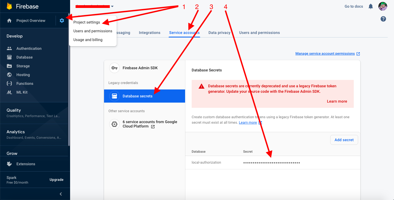Click the Database sidebar icon

[9, 57]
